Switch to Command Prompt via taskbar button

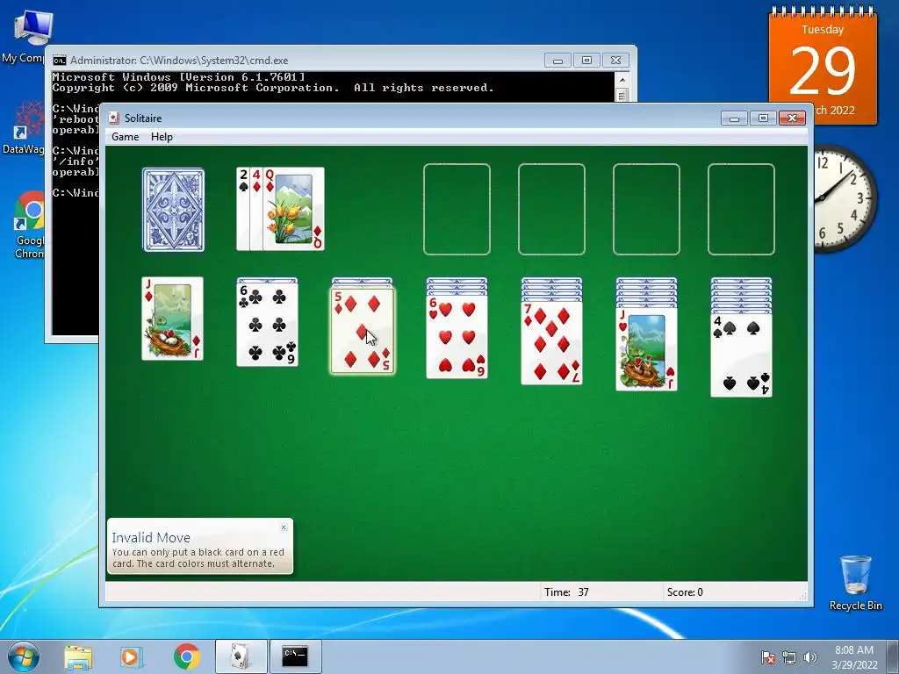(295, 656)
